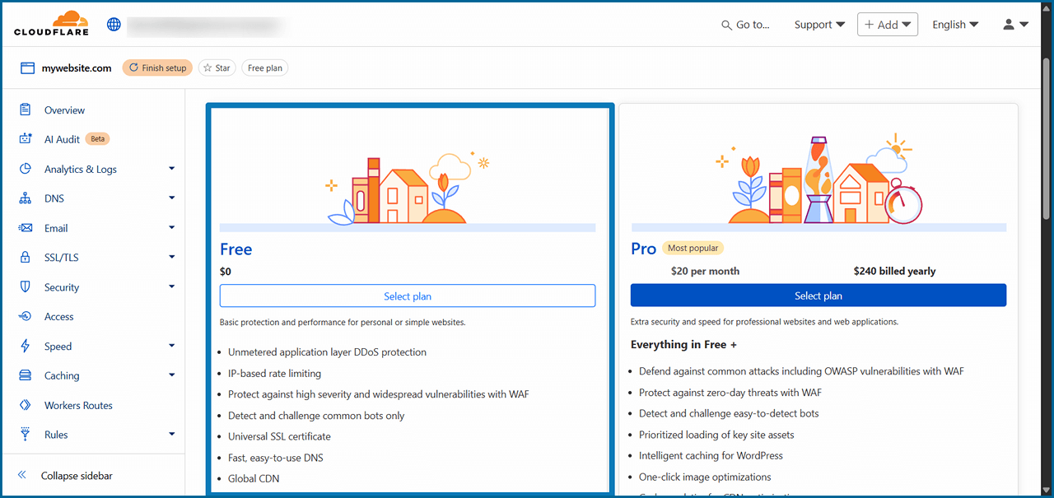Click the refresh icon in Finish setup
This screenshot has width=1054, height=498.
coord(133,68)
